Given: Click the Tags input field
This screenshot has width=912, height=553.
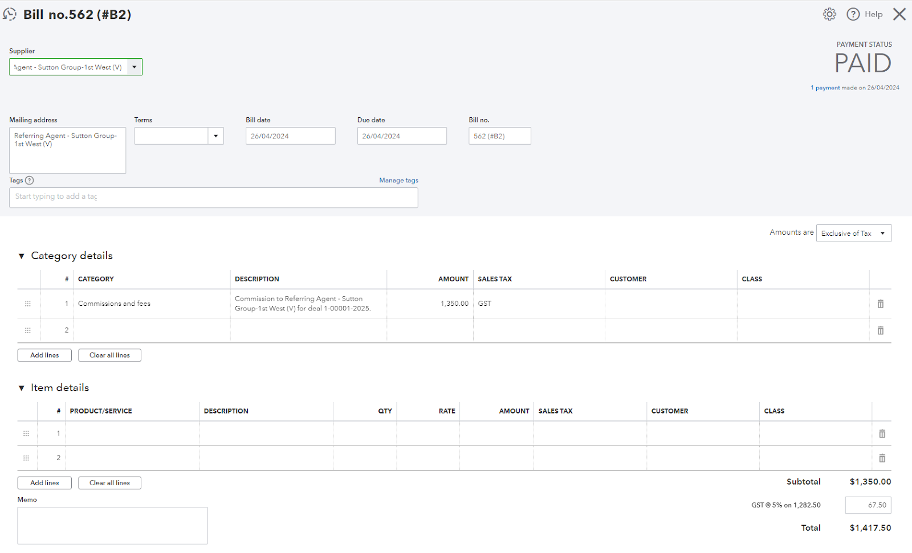Looking at the screenshot, I should [214, 198].
